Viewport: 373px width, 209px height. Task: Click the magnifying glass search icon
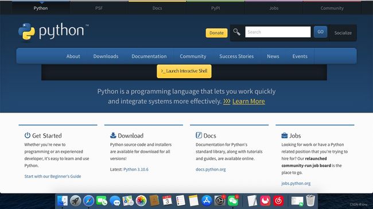coord(236,32)
